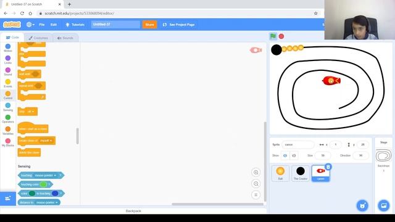Click the sprite Direction field
The width and height of the screenshot is (395, 222).
pos(360,155)
